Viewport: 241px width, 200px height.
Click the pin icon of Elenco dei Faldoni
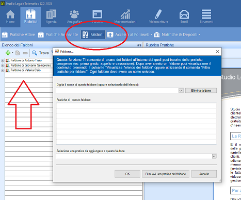139,45
